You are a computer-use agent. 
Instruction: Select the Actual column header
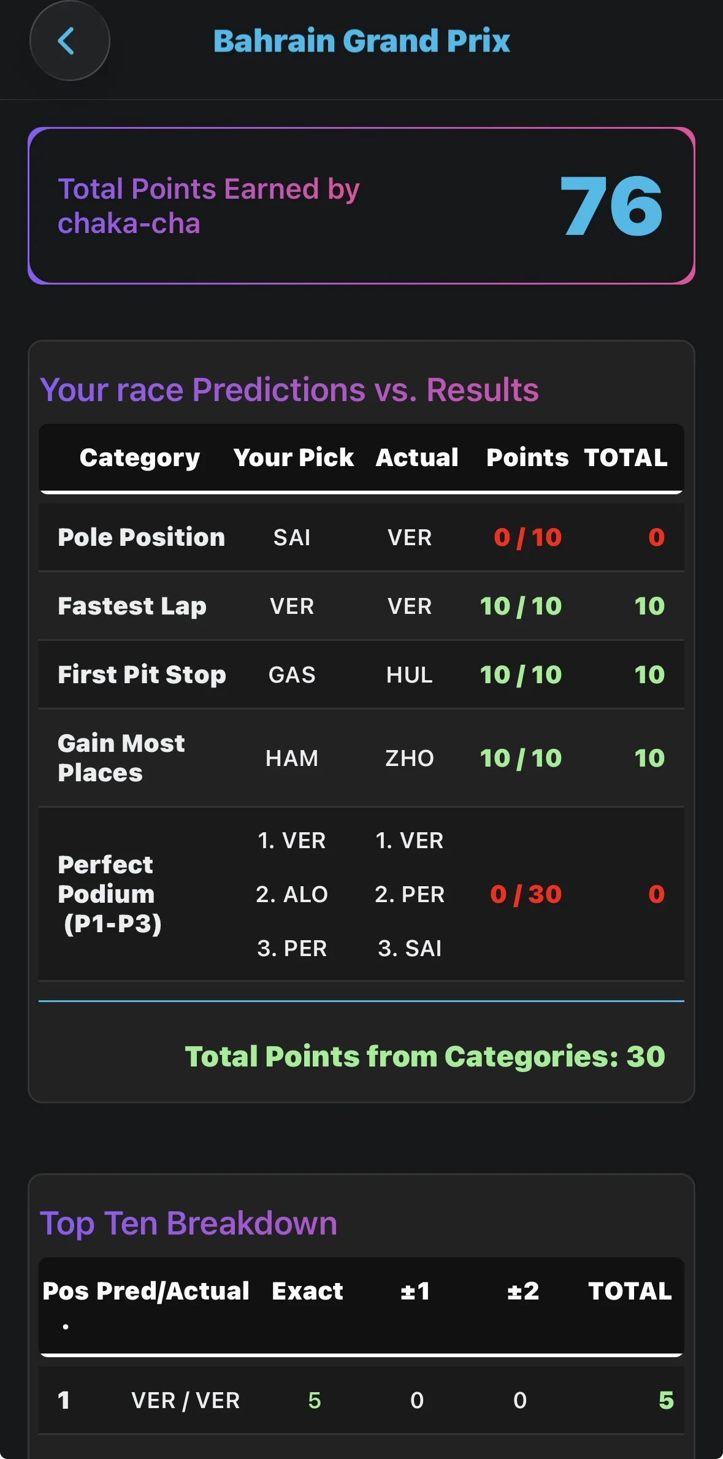pyautogui.click(x=417, y=458)
